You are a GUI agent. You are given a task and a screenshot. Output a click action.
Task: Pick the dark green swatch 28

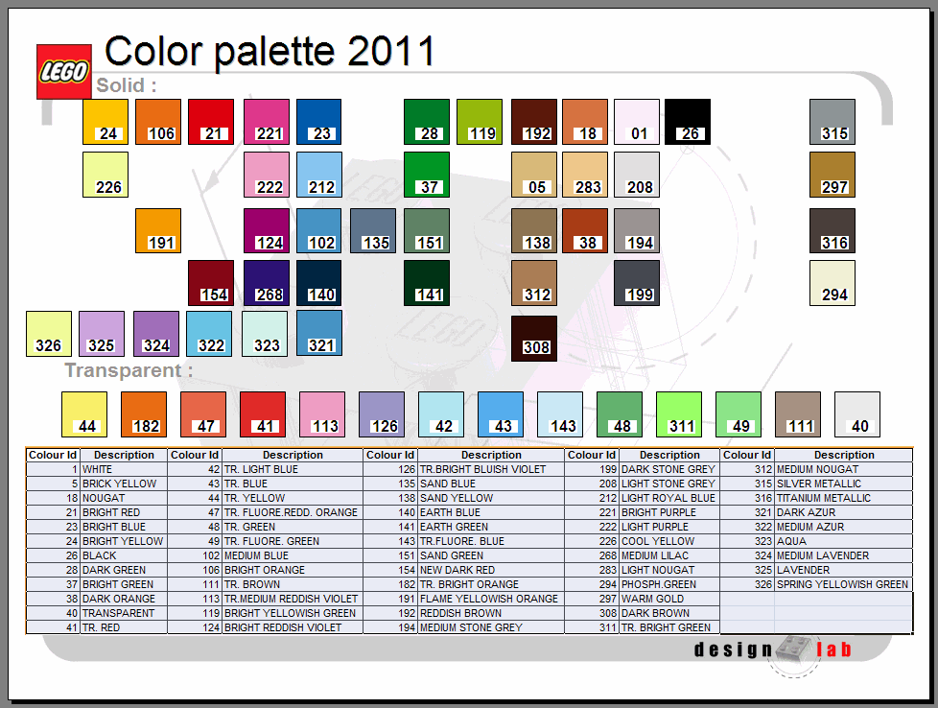(x=427, y=122)
